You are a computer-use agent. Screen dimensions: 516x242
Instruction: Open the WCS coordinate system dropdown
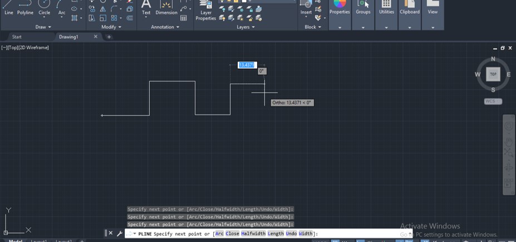pos(493,101)
